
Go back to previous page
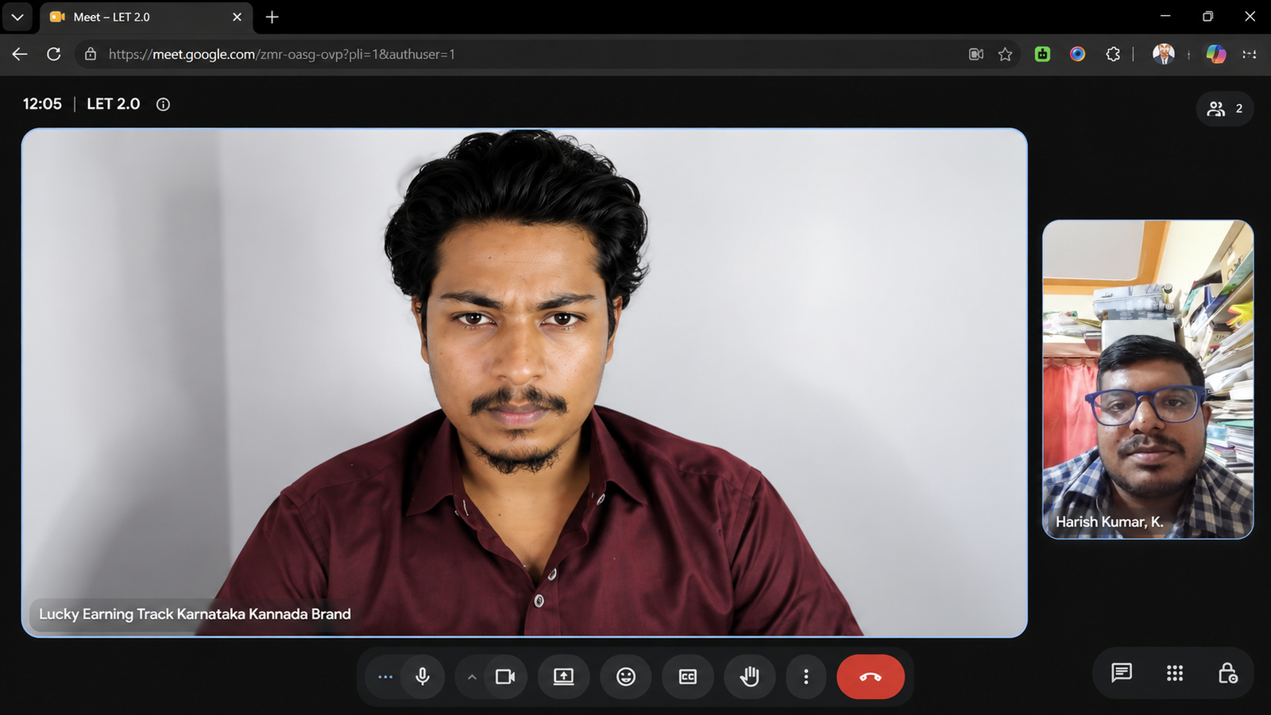[20, 54]
